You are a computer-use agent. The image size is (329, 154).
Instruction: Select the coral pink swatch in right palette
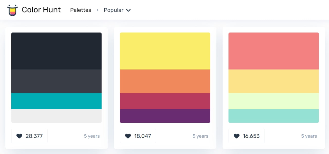click(x=273, y=51)
